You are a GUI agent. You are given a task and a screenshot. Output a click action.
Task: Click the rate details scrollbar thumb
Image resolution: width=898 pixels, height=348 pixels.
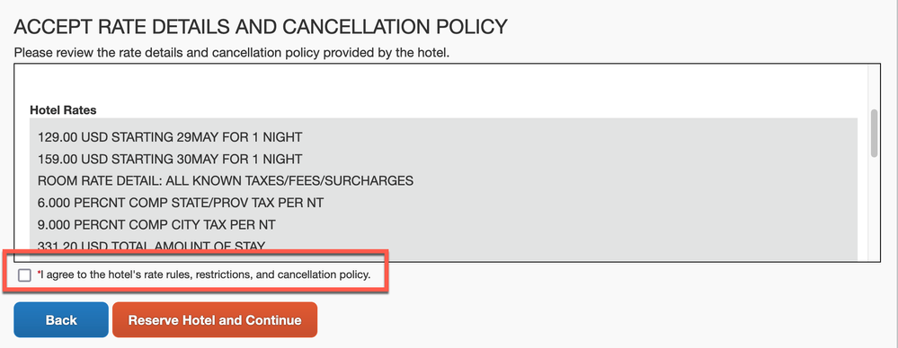click(x=874, y=133)
